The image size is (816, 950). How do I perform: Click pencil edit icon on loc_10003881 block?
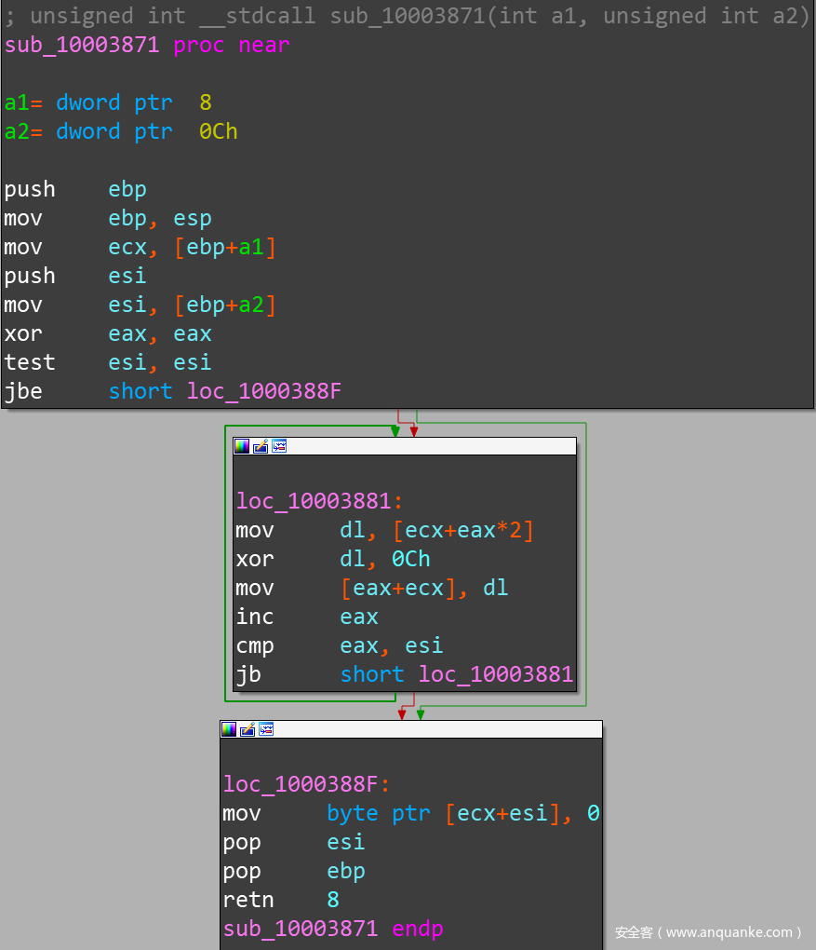point(261,446)
